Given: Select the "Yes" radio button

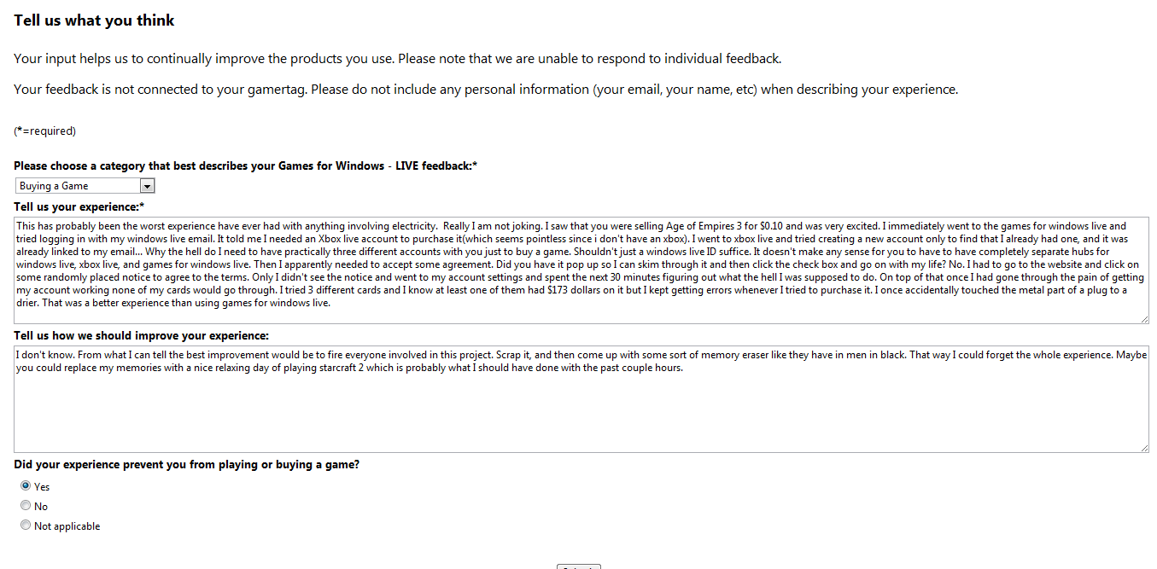Looking at the screenshot, I should tap(26, 486).
